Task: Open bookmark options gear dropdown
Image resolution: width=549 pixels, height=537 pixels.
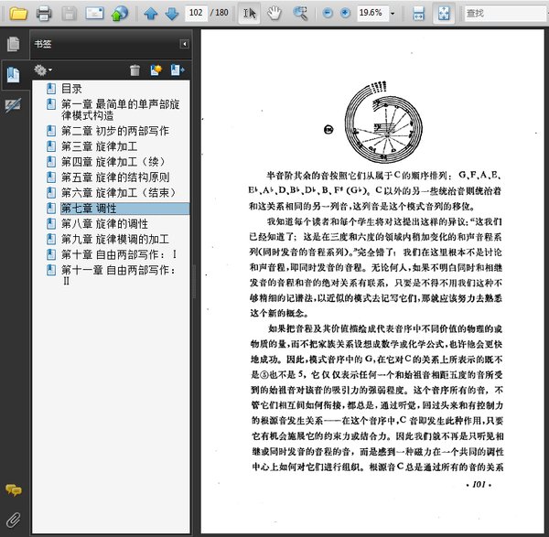Action: click(42, 70)
